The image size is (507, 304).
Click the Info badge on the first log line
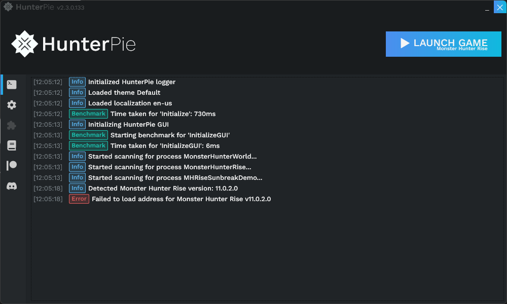pyautogui.click(x=77, y=82)
